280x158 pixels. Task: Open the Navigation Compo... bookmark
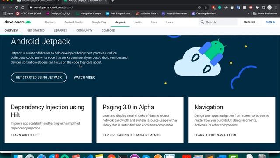[x=89, y=14]
